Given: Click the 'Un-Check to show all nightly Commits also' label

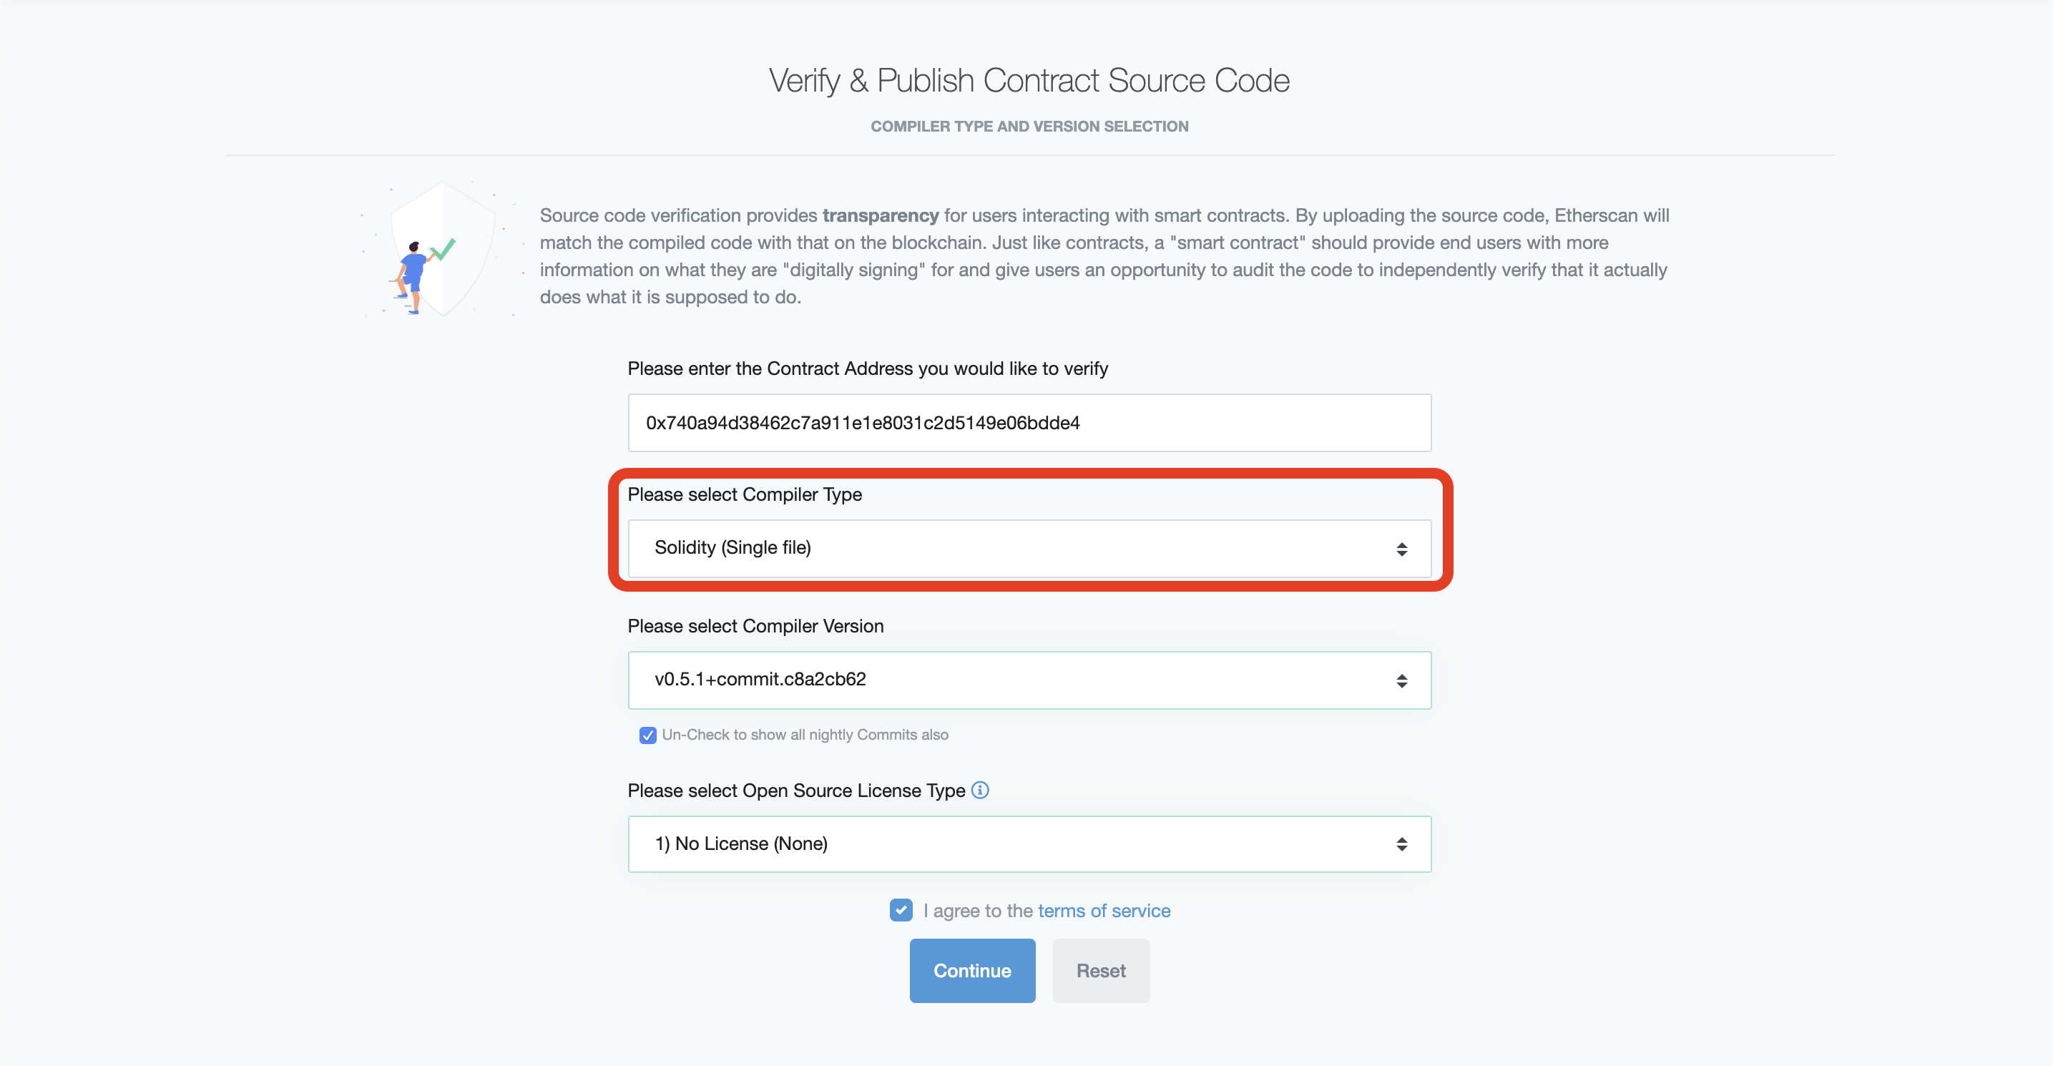Looking at the screenshot, I should (805, 735).
